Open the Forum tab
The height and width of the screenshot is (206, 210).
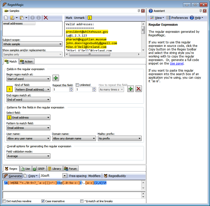pyautogui.click(x=71, y=169)
